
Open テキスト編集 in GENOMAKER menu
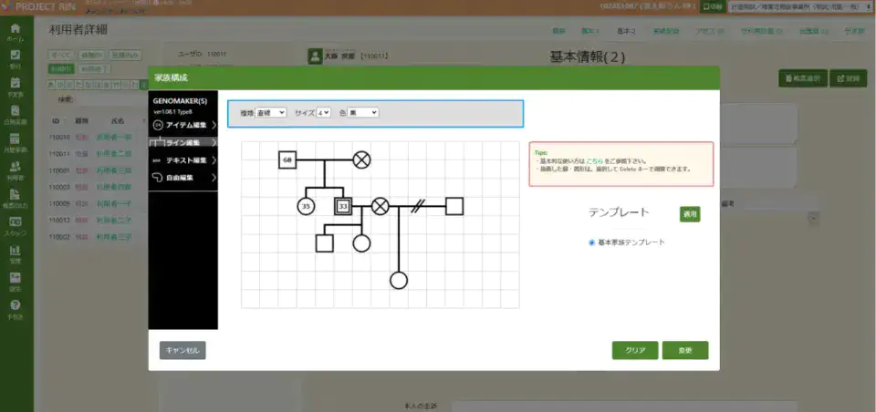183,160
